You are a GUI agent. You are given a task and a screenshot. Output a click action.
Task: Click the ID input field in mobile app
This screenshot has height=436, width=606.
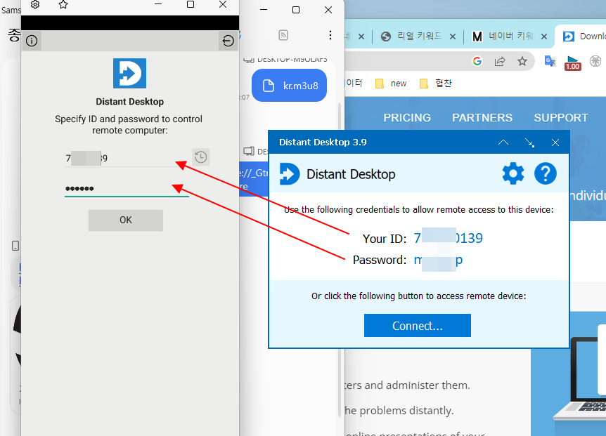tap(127, 158)
